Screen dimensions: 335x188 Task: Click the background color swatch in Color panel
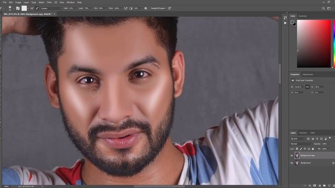(x=295, y=25)
